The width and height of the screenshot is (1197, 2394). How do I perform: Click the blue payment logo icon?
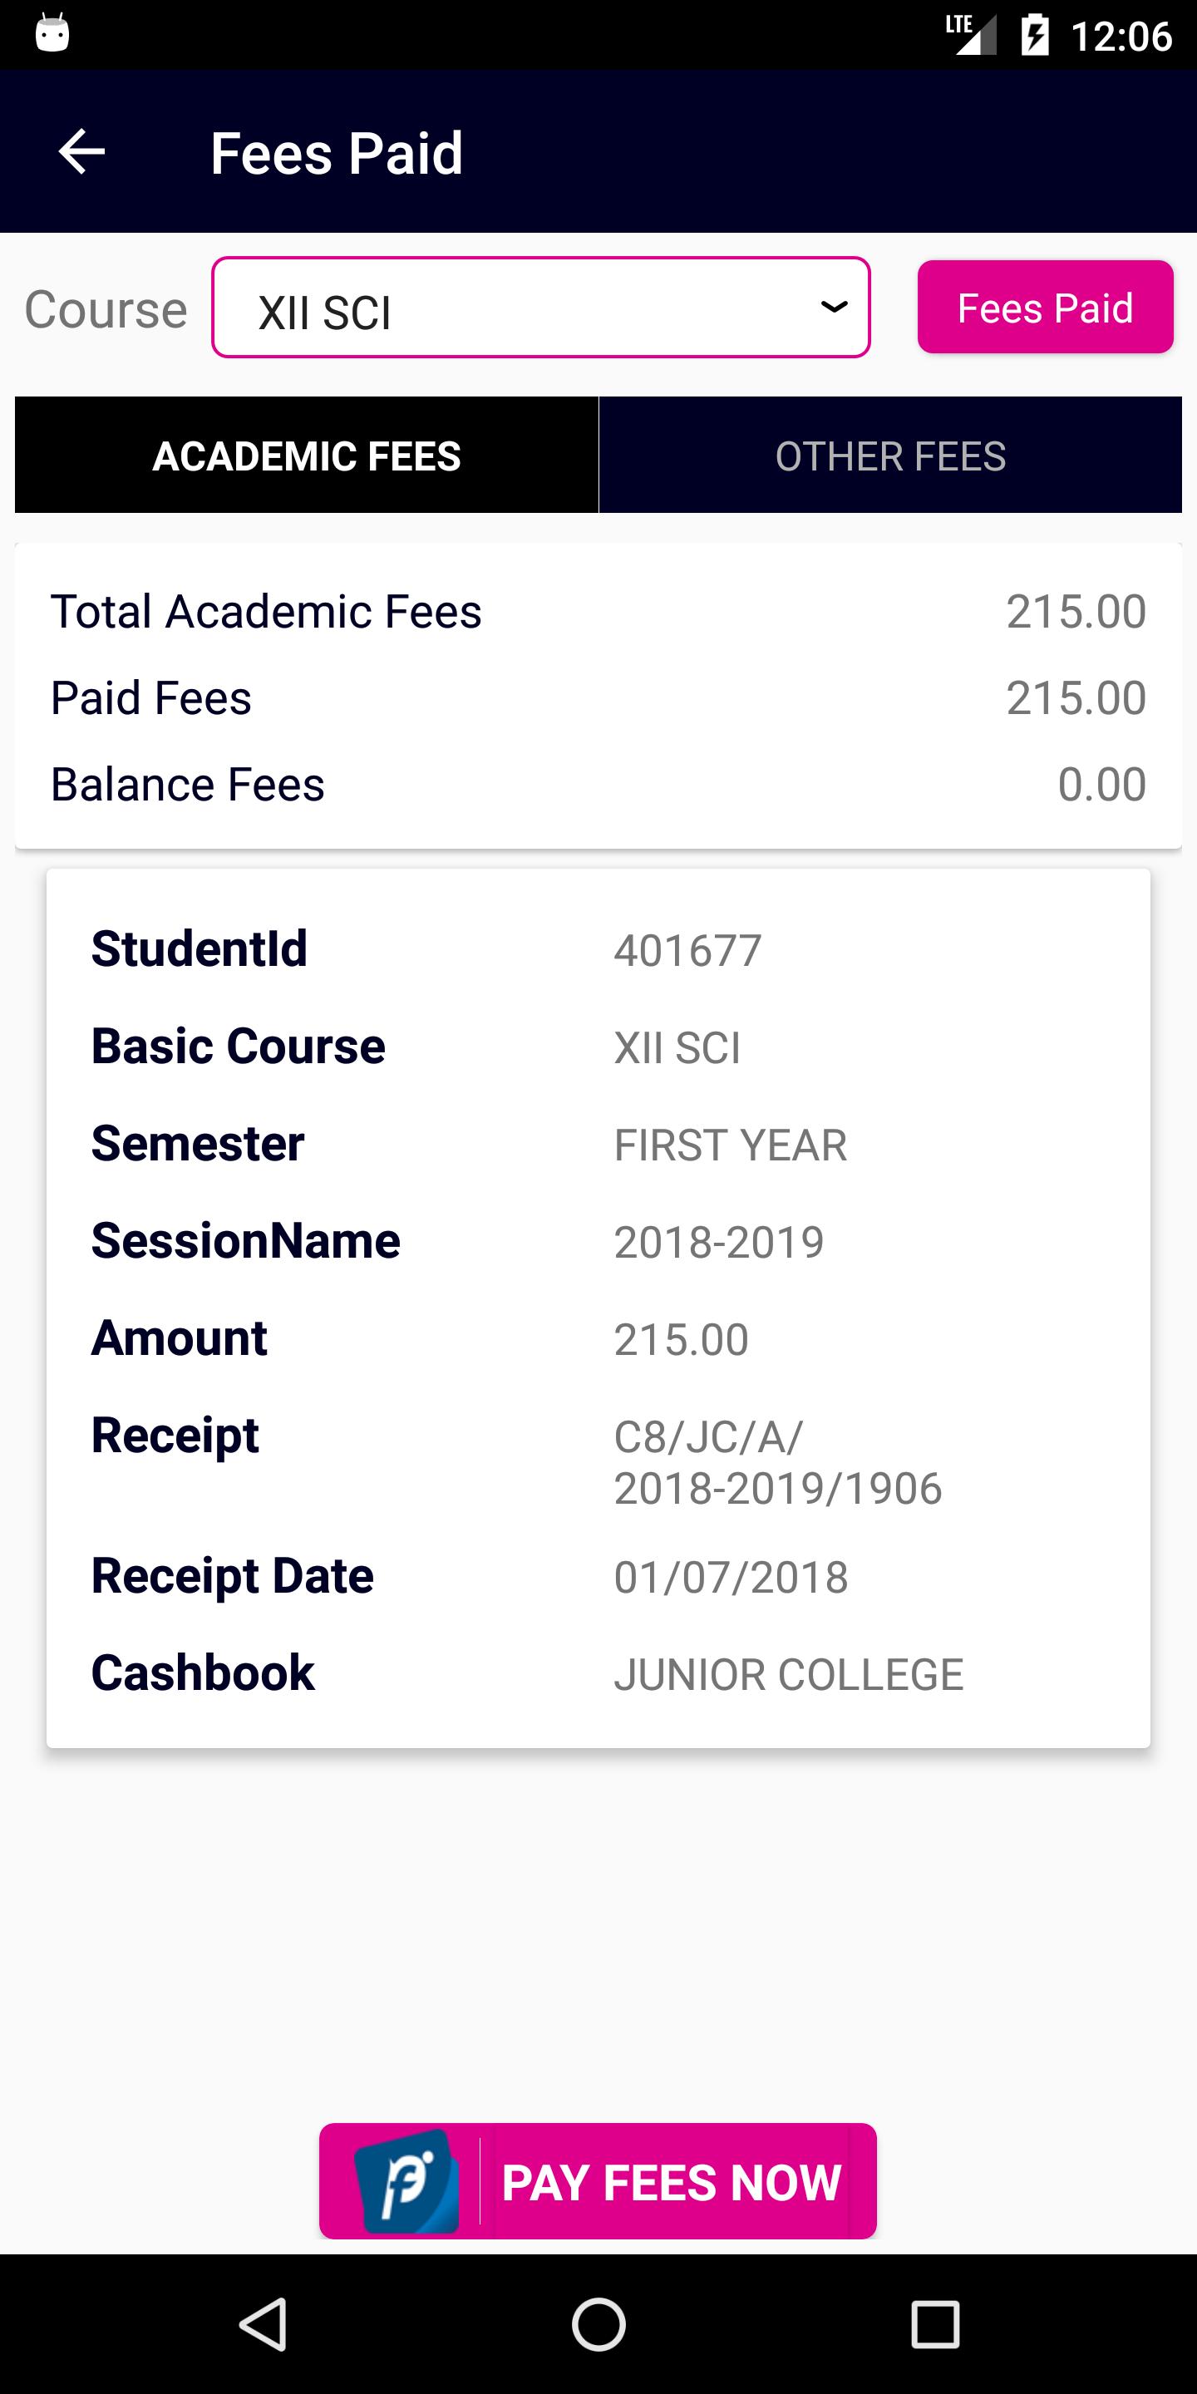406,2181
